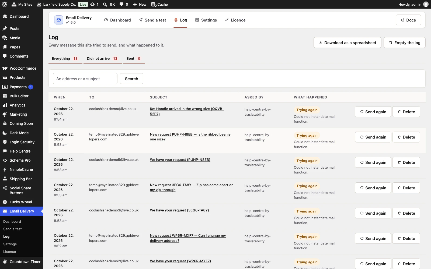Viewport: 431px width, 269px height.
Task: Open Send a test in the sidebar submenu
Action: click(12, 229)
